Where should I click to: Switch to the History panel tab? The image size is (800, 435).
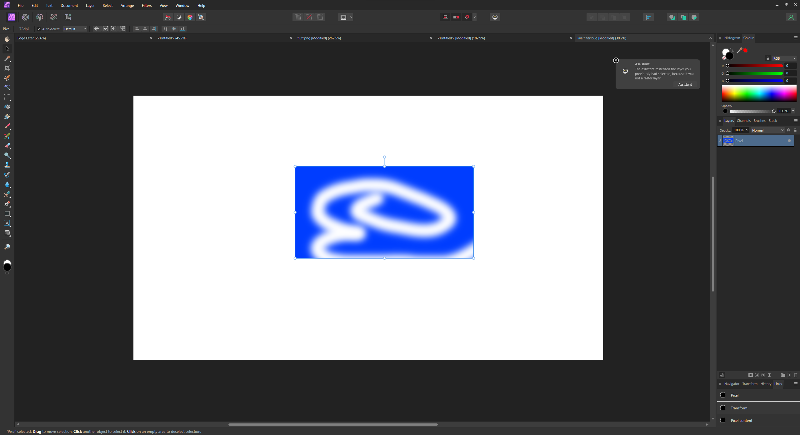pos(766,384)
